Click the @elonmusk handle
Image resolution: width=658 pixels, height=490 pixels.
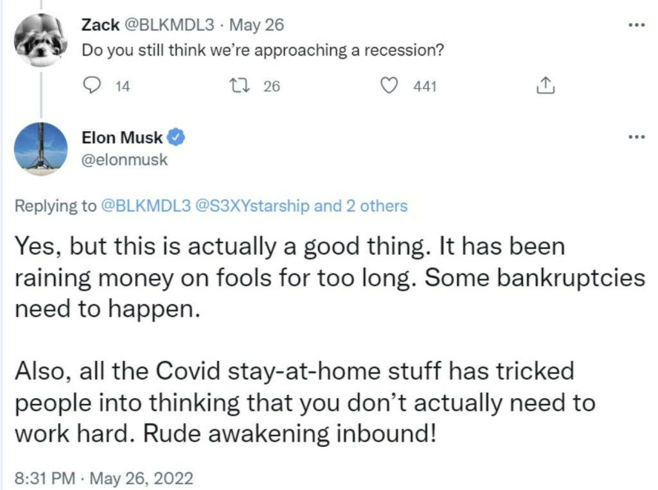125,160
